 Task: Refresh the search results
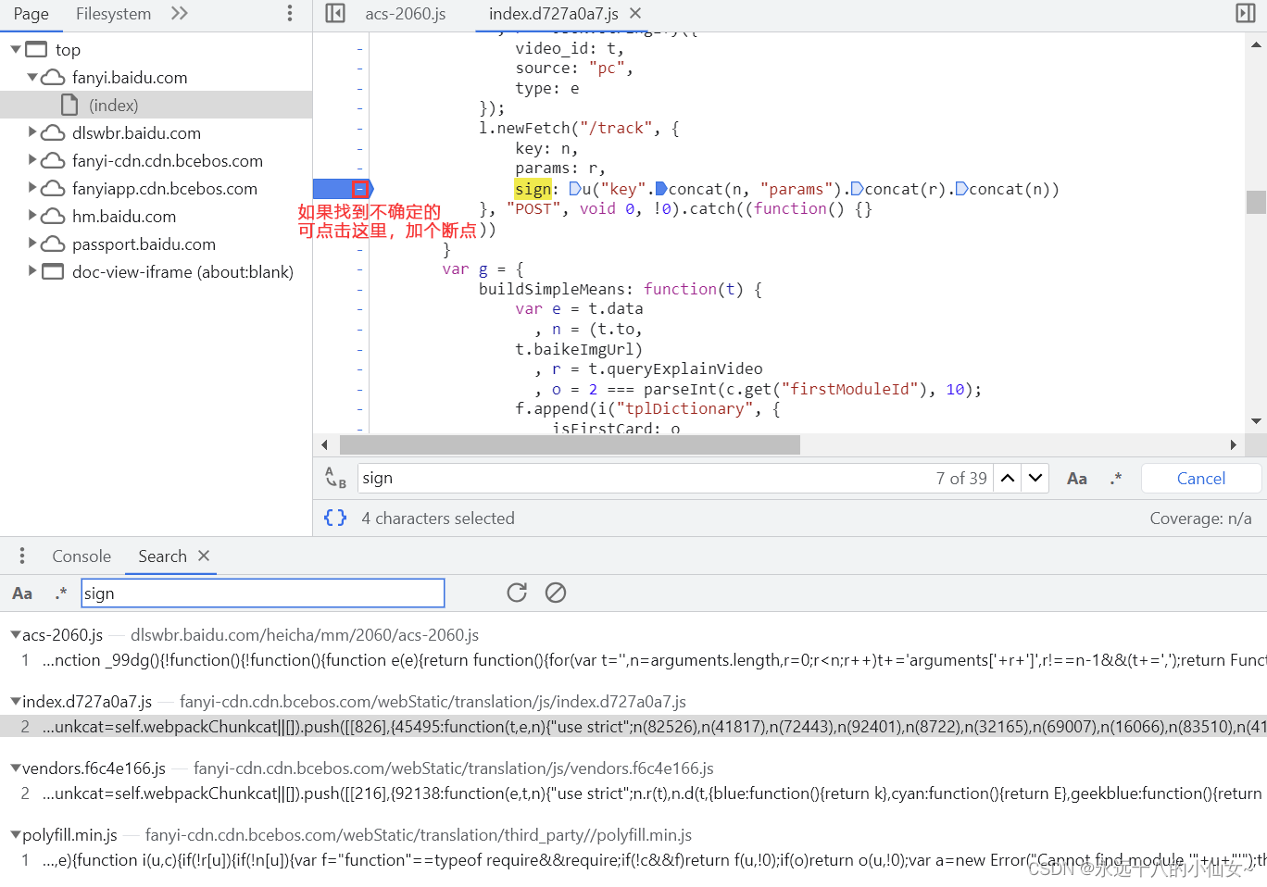point(517,593)
